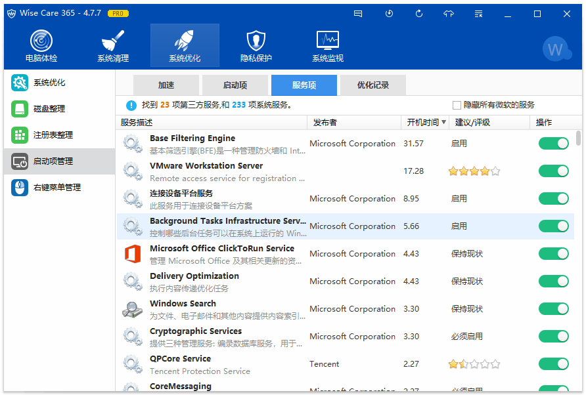Toggle the Cryptographic Services switch

tap(554, 337)
